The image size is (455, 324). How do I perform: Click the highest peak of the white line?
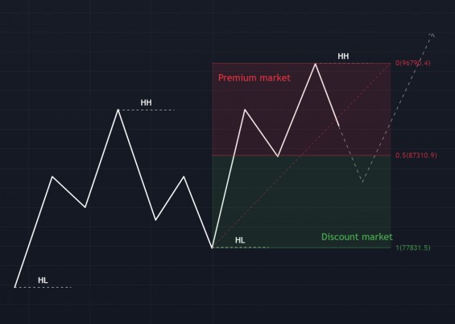[x=316, y=64]
